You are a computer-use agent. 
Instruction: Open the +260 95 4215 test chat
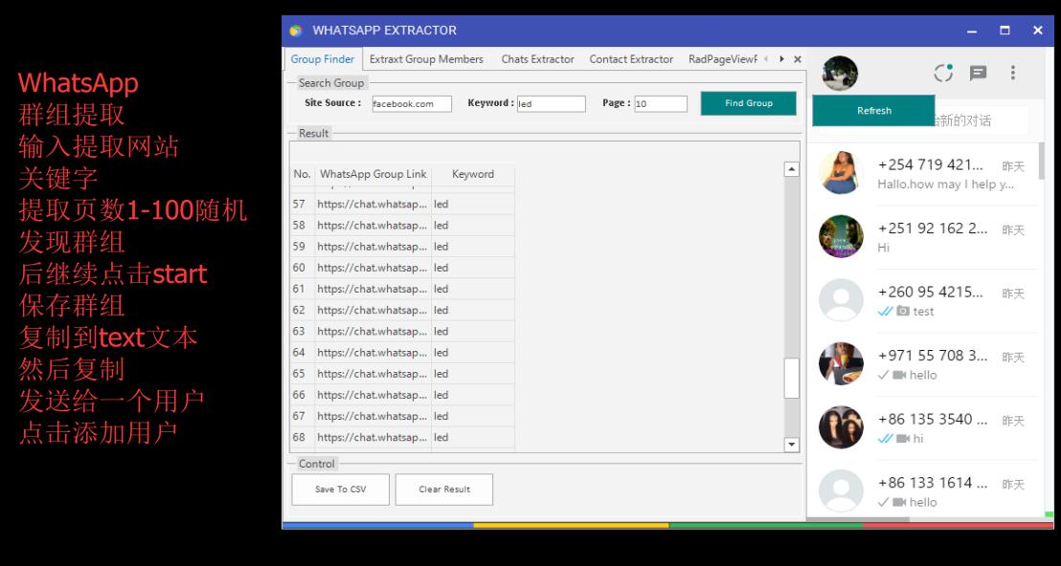click(x=924, y=301)
